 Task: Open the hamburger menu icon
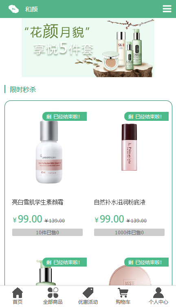[167, 9]
